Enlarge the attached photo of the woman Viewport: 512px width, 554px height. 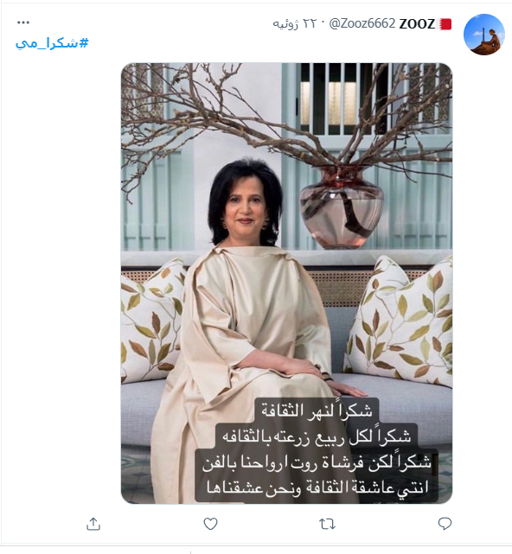[x=286, y=283]
